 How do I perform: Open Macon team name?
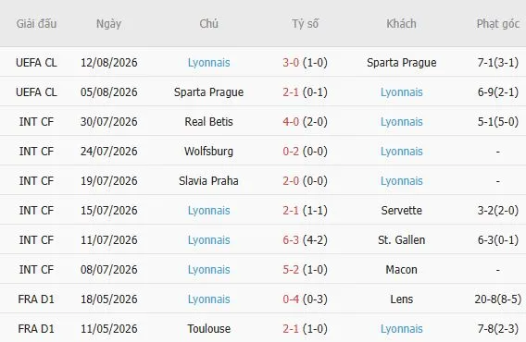402,269
